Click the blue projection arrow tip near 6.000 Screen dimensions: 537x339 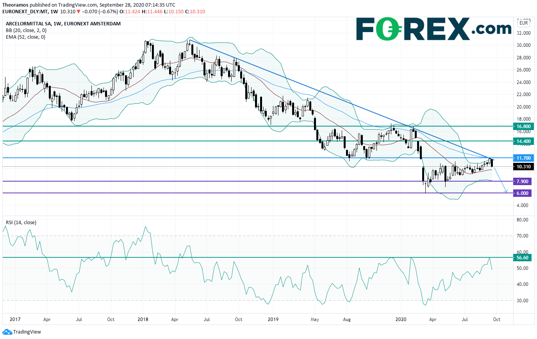click(506, 191)
